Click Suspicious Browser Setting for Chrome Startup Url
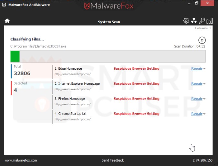The height and width of the screenshot is (166, 218). (136, 114)
